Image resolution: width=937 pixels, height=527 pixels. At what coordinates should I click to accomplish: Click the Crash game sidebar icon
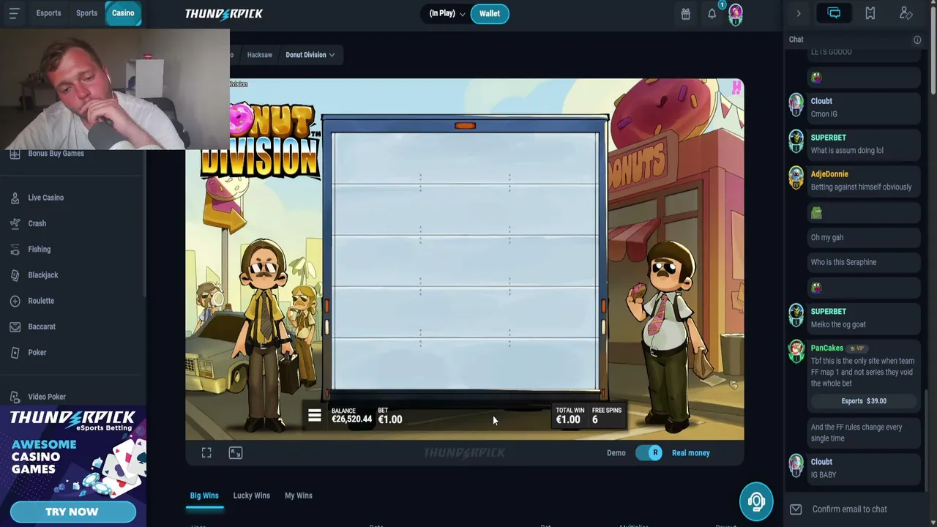click(x=15, y=223)
